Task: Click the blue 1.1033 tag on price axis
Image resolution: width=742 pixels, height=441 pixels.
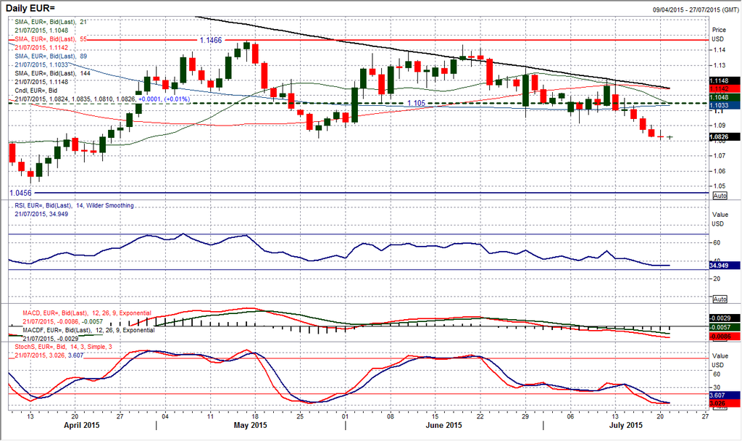Action: click(725, 105)
